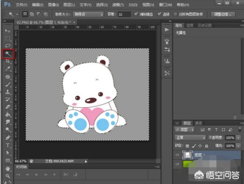The image size is (244, 184).
Task: Open the 窗口(W) menu
Action: tap(166, 5)
